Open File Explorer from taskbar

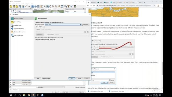(x=24, y=95)
